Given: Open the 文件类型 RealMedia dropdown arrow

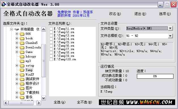Looking at the screenshot, I should click(170, 28).
